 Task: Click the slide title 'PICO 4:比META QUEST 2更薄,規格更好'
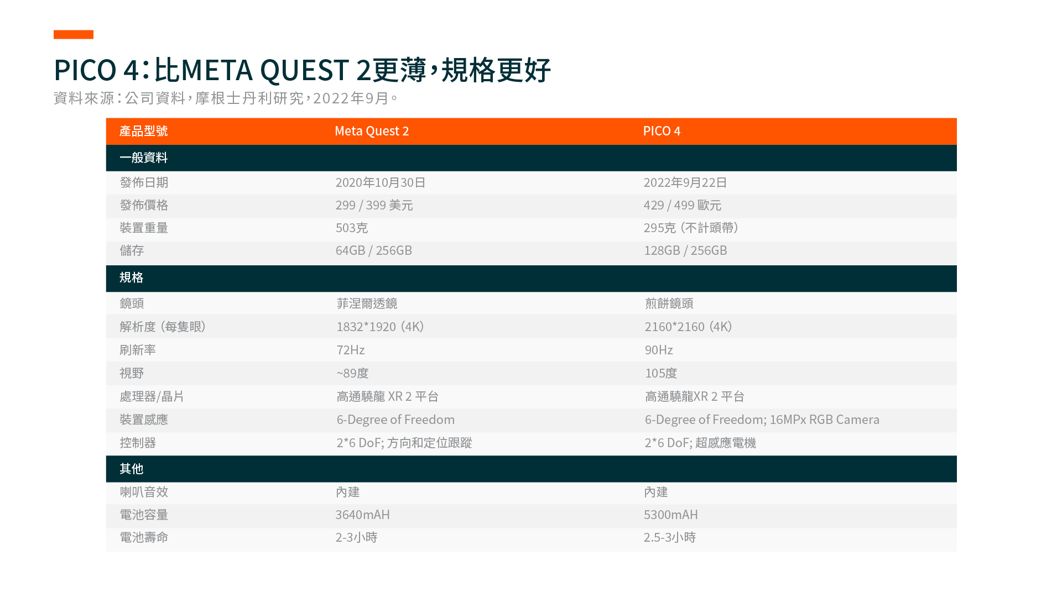click(x=302, y=70)
